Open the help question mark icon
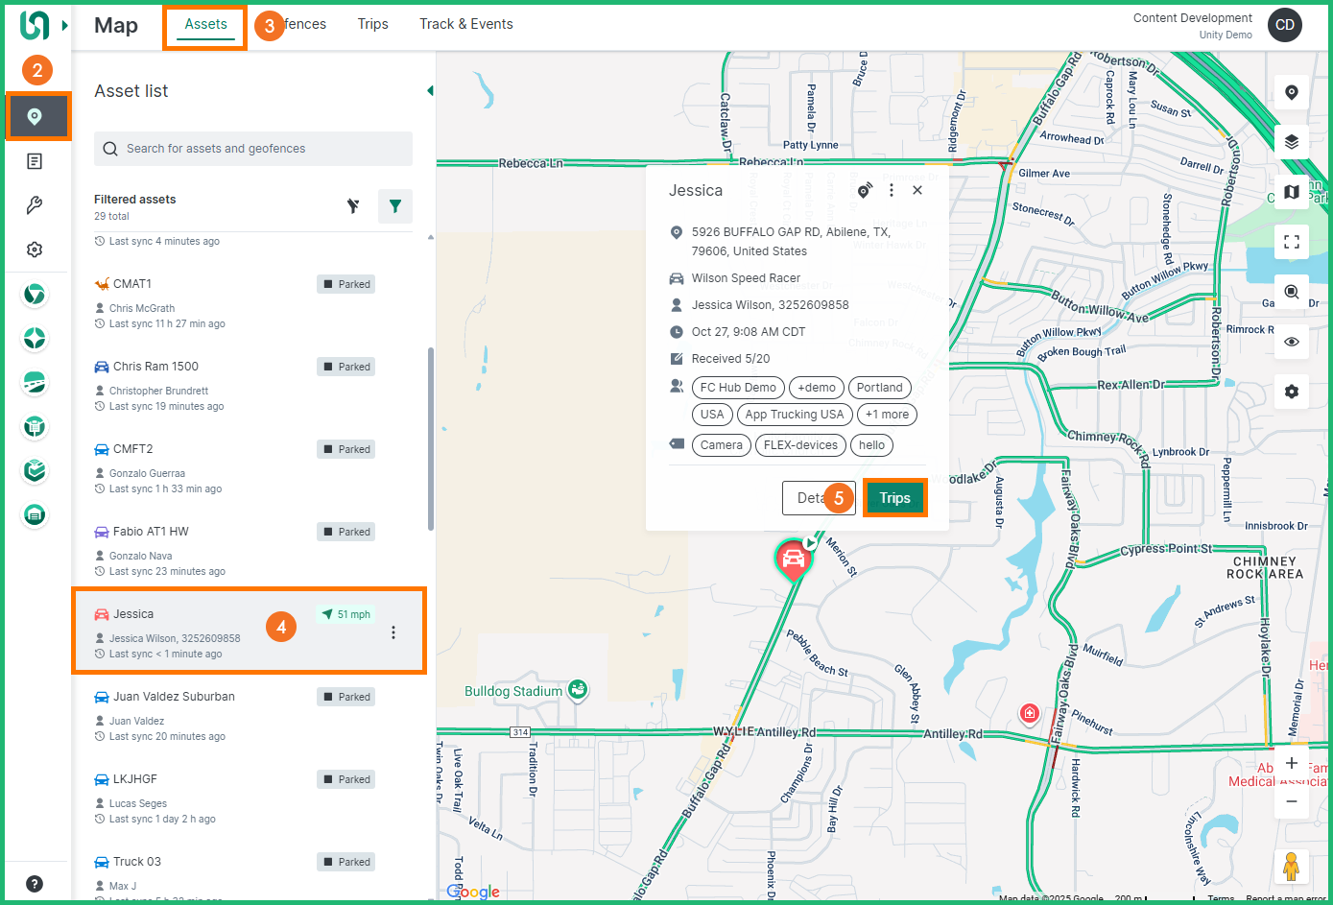Viewport: 1333px width, 905px height. pyautogui.click(x=35, y=884)
